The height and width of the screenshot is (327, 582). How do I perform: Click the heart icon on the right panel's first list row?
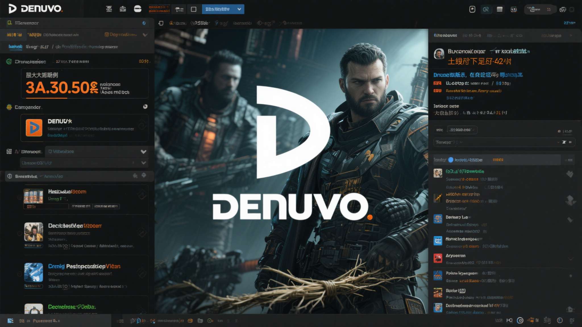(x=569, y=174)
